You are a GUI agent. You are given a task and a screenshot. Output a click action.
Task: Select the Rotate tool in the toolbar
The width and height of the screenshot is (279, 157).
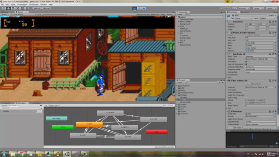13,8
